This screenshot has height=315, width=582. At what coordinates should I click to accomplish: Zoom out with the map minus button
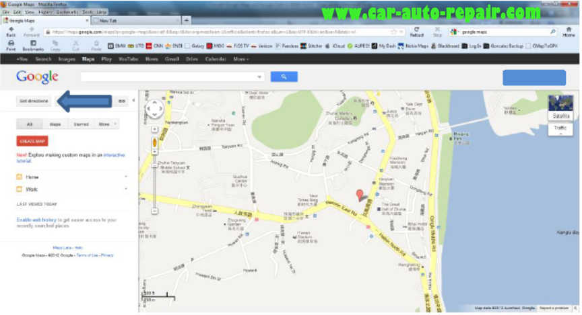[154, 211]
